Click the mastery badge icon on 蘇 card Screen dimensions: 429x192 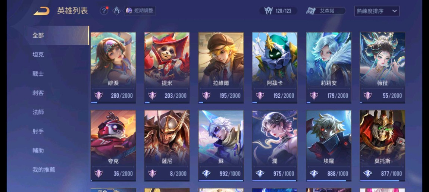coord(206,173)
